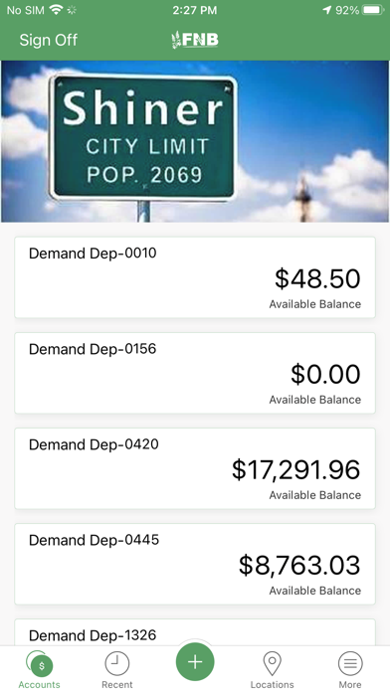
Task: Switch to the Recent tab label
Action: tap(117, 684)
